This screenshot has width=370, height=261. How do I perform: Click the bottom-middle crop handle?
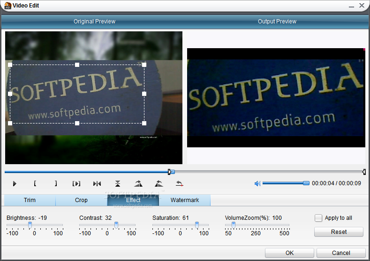click(x=77, y=123)
